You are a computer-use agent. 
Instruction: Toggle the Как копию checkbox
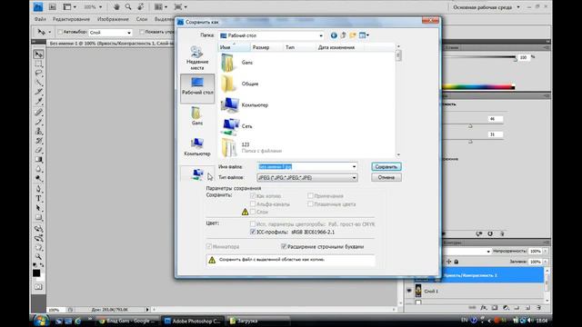(253, 196)
